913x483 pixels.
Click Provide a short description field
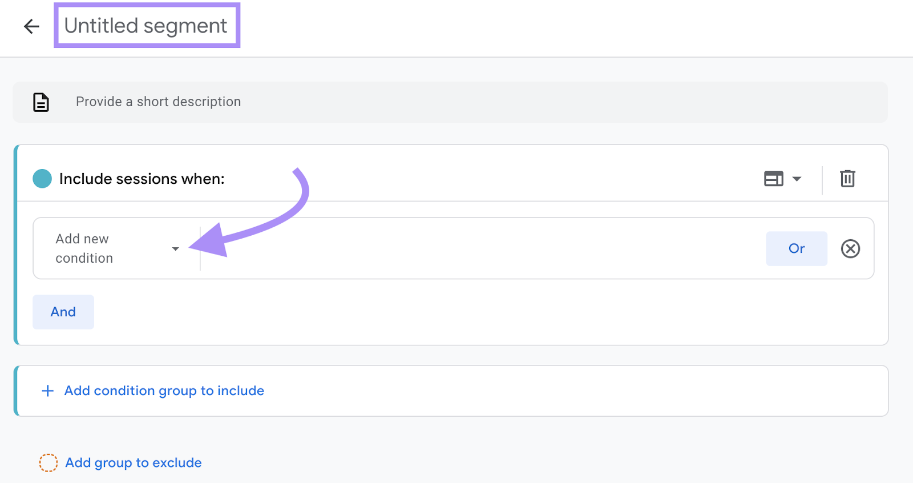point(157,102)
